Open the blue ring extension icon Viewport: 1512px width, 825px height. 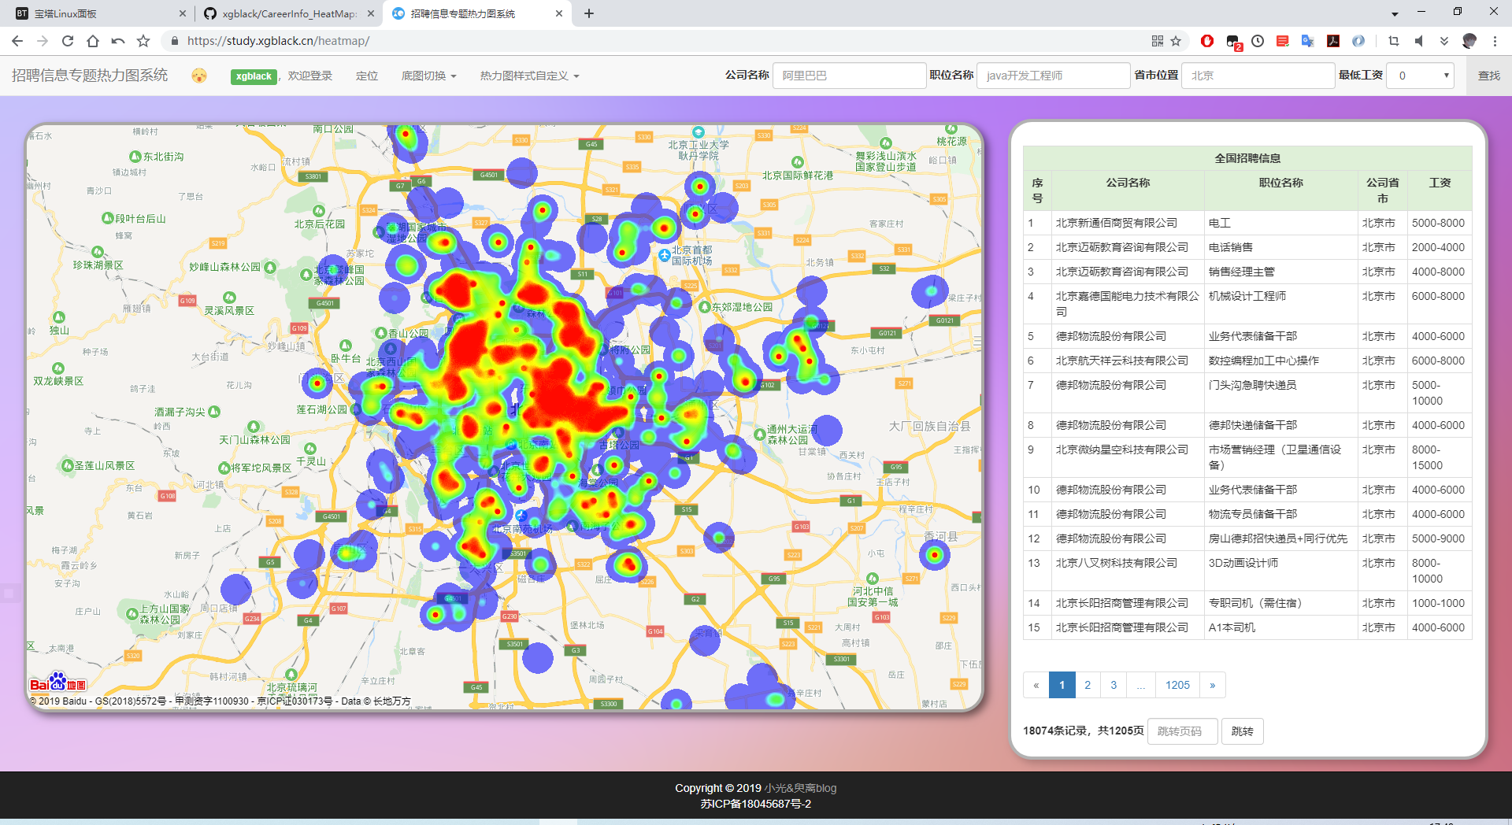pos(1358,41)
